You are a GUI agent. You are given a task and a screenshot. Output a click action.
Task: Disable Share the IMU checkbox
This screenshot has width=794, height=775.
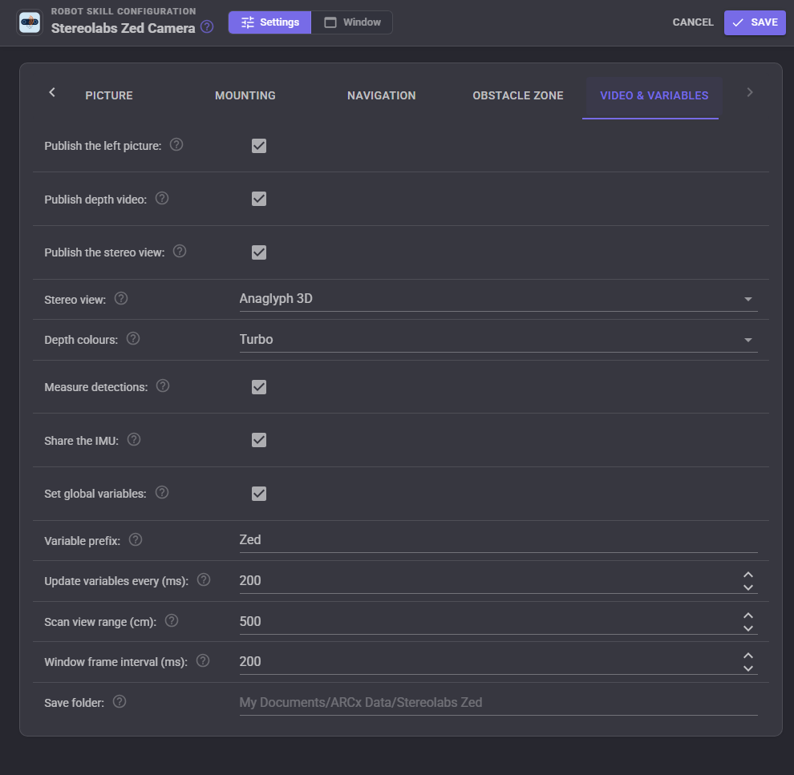click(259, 440)
